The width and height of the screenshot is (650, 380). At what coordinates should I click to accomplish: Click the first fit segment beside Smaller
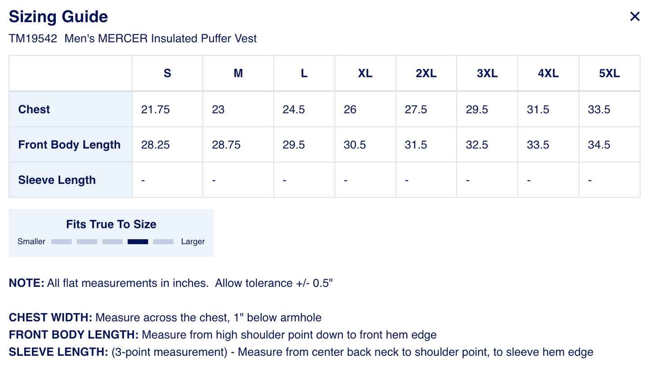click(x=62, y=242)
